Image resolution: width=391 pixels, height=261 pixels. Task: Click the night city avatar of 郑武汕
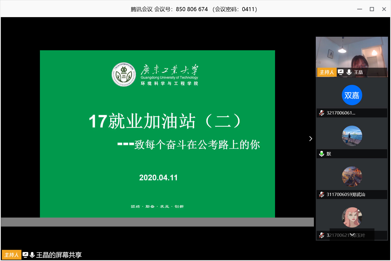[352, 177]
